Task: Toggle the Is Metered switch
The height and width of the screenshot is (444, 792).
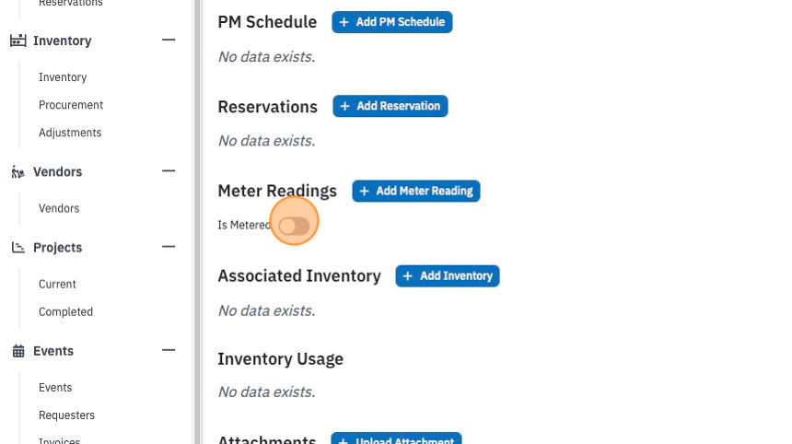Action: pyautogui.click(x=294, y=226)
